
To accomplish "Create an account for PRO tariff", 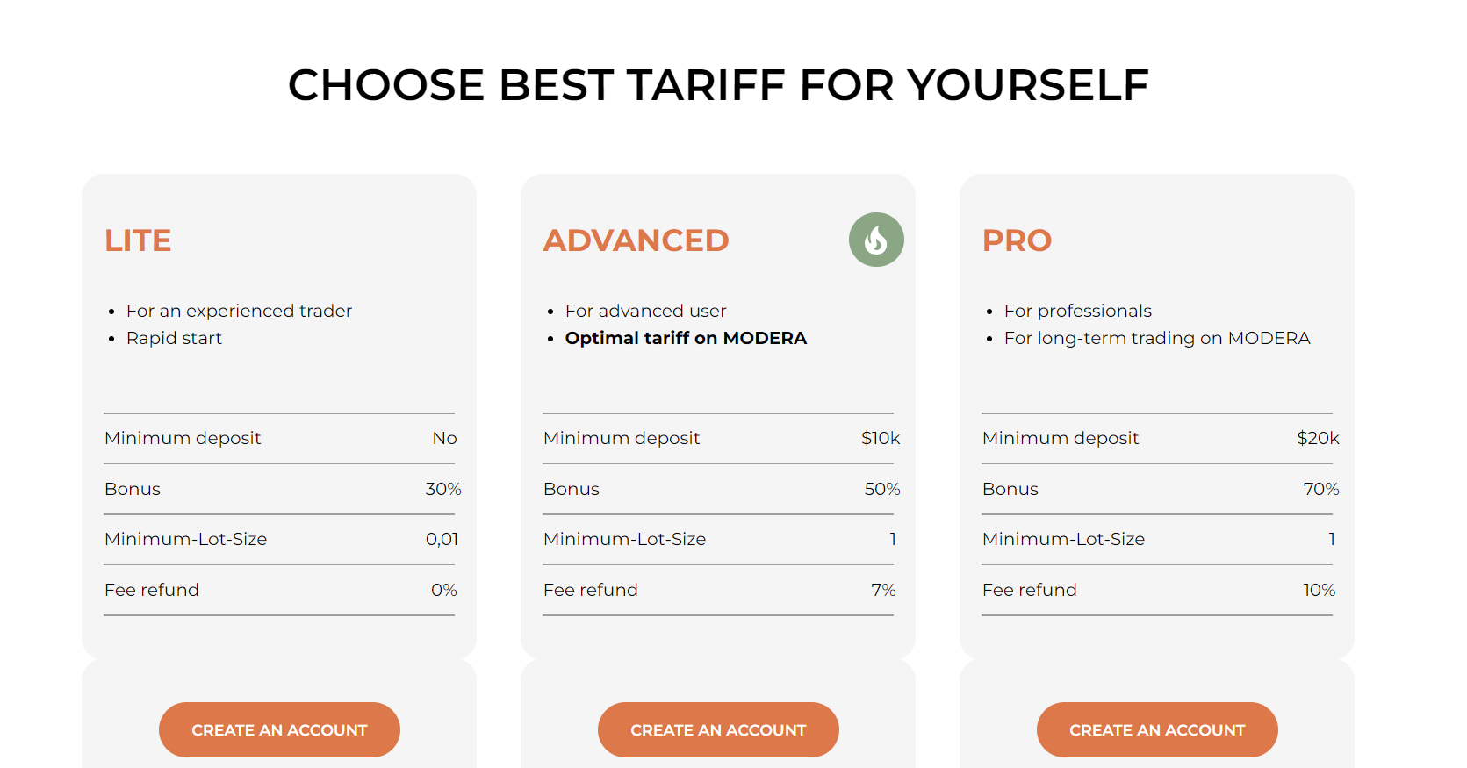I will pos(1157,729).
